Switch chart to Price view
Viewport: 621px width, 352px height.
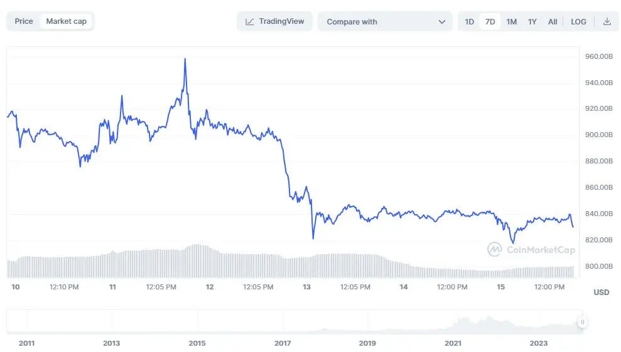pyautogui.click(x=24, y=21)
